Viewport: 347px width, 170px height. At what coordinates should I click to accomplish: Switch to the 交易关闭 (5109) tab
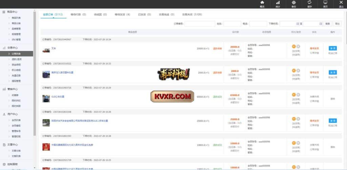192,15
